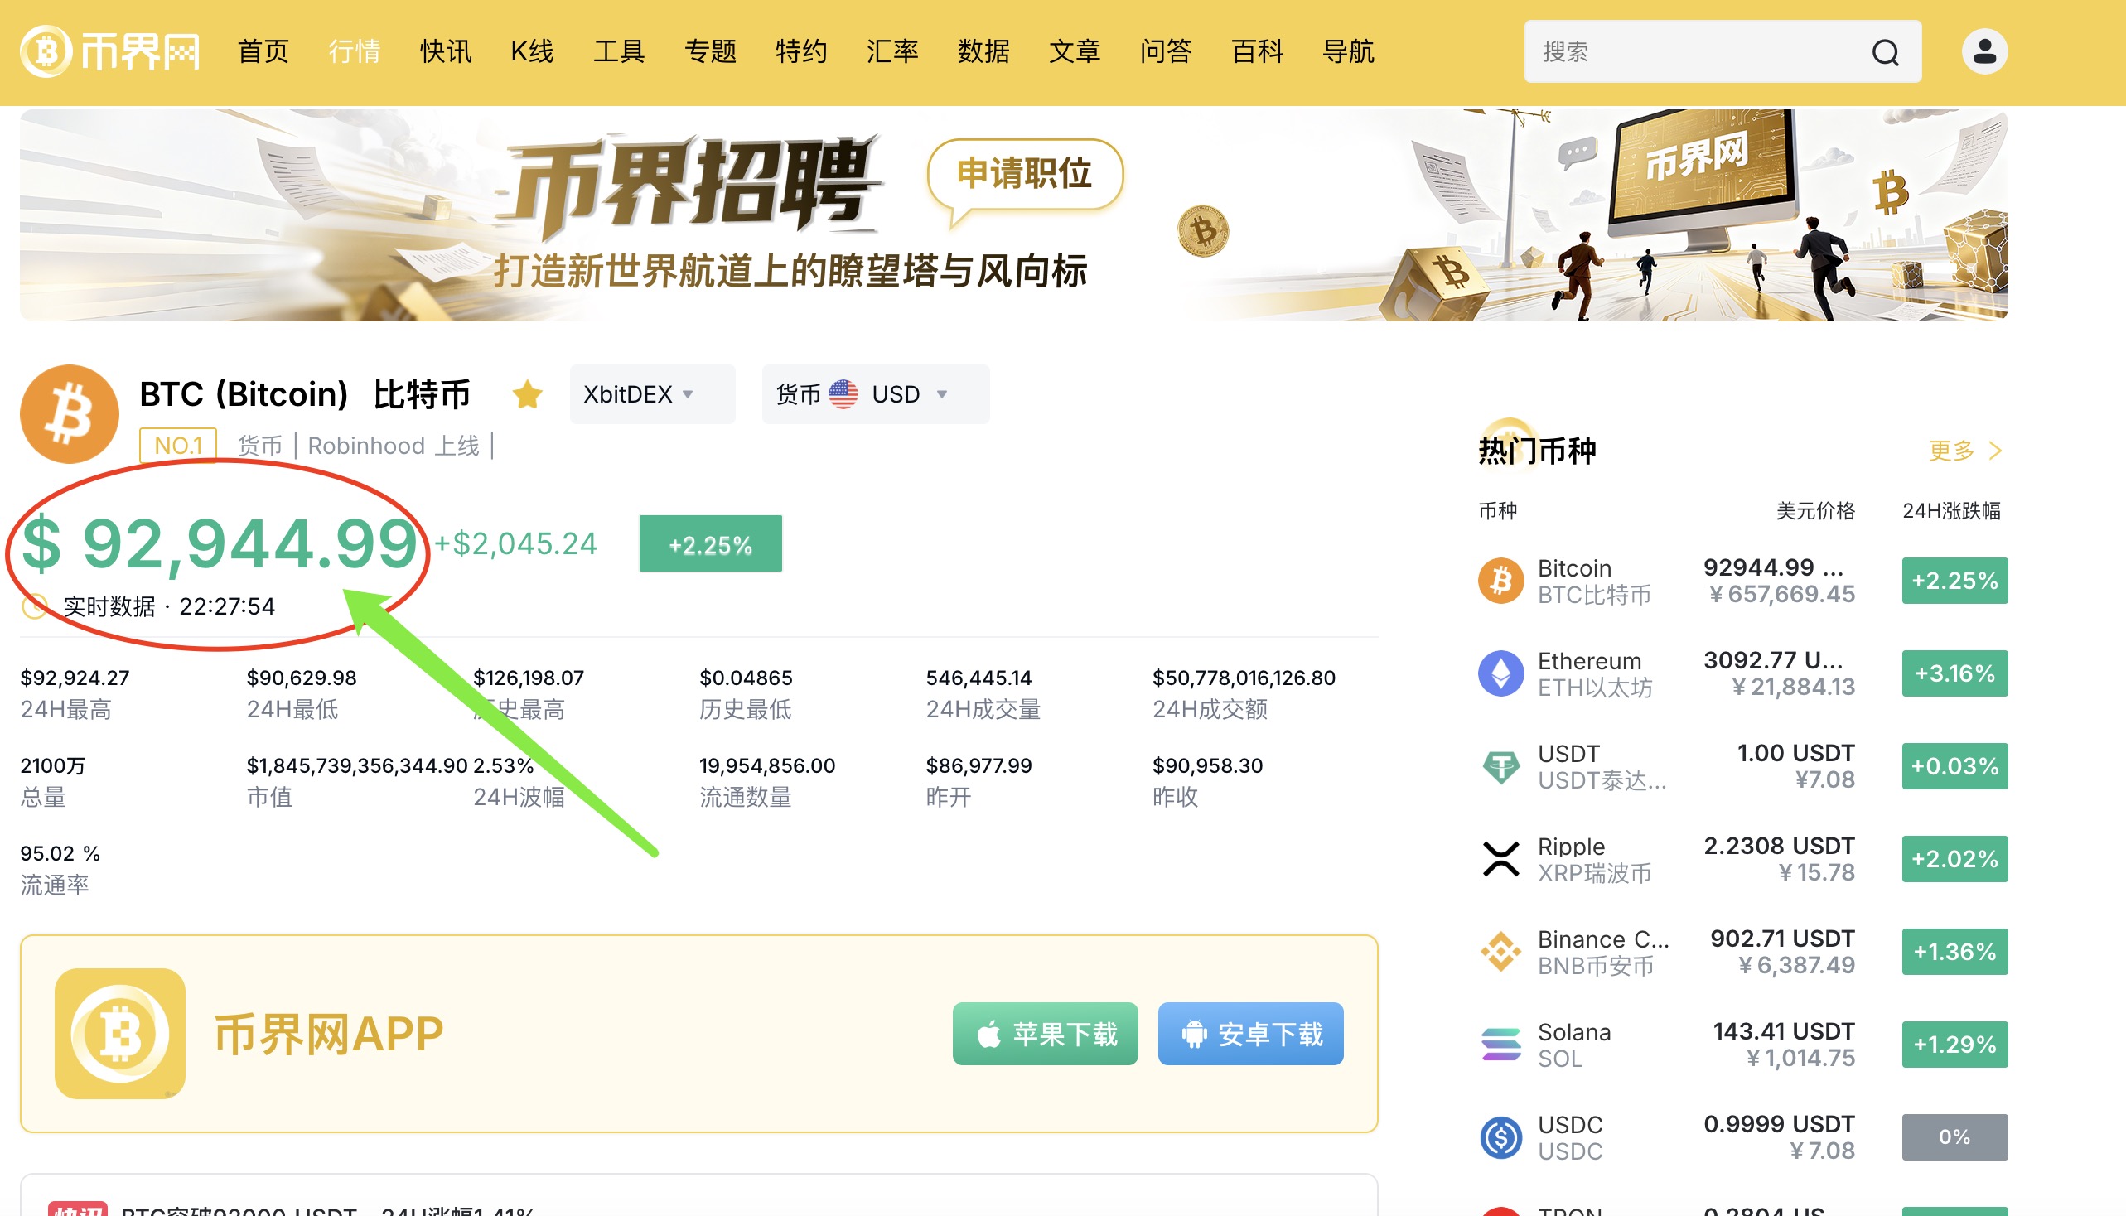Image resolution: width=2126 pixels, height=1216 pixels.
Task: Click the Solana icon in the list
Action: (x=1500, y=1044)
